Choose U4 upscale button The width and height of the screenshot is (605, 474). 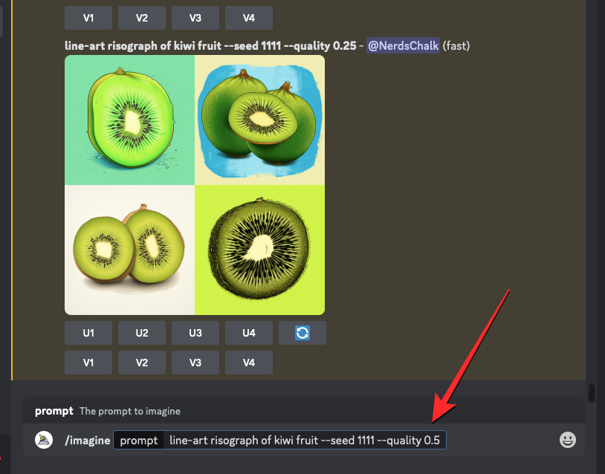click(x=249, y=333)
